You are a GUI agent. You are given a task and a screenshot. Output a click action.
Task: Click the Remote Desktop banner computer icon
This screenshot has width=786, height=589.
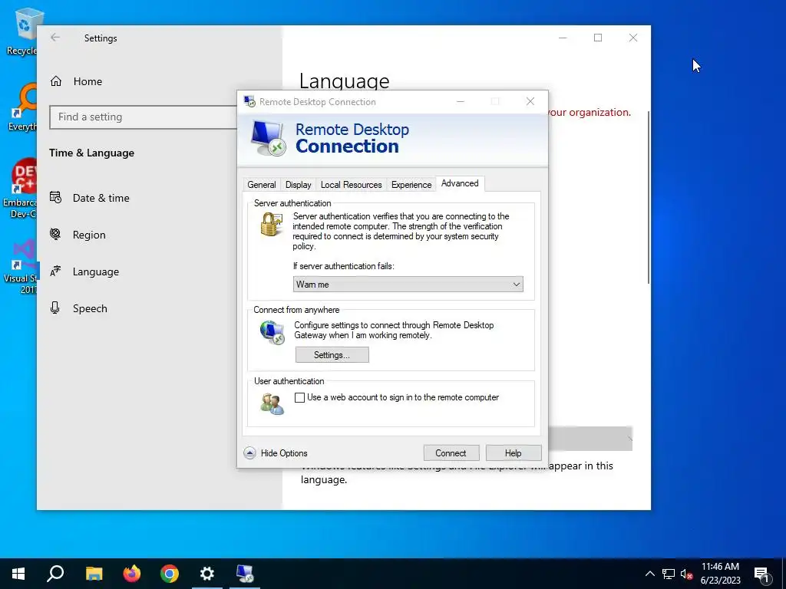(x=268, y=139)
